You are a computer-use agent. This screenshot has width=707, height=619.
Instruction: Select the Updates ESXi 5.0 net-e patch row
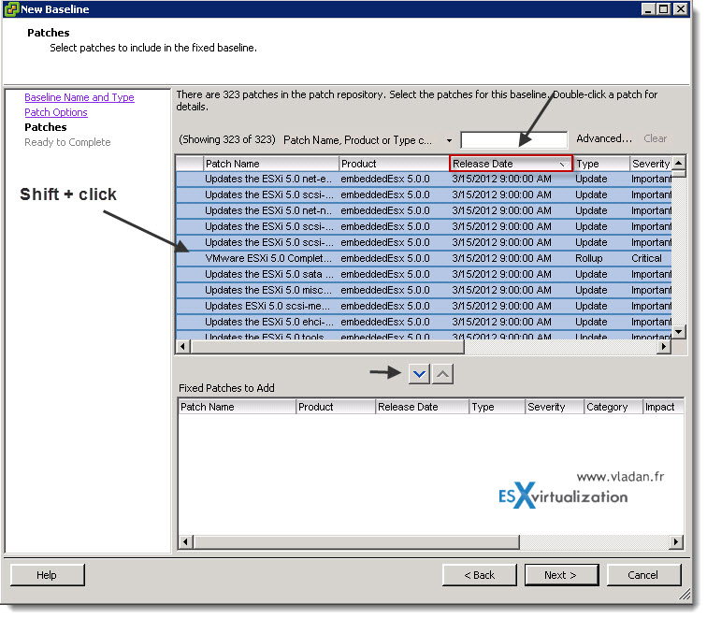[x=424, y=179]
